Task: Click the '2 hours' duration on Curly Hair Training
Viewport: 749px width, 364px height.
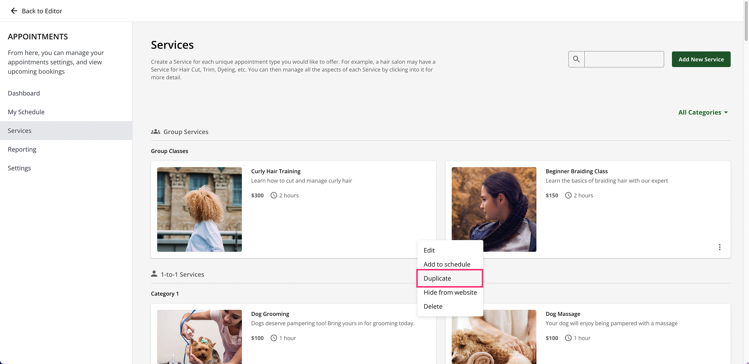Action: point(289,195)
